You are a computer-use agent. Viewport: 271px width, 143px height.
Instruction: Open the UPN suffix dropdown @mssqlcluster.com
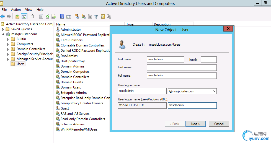(214, 91)
